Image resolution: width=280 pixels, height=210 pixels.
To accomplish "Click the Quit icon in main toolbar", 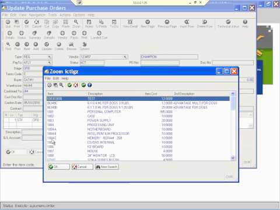I will pos(8,22).
